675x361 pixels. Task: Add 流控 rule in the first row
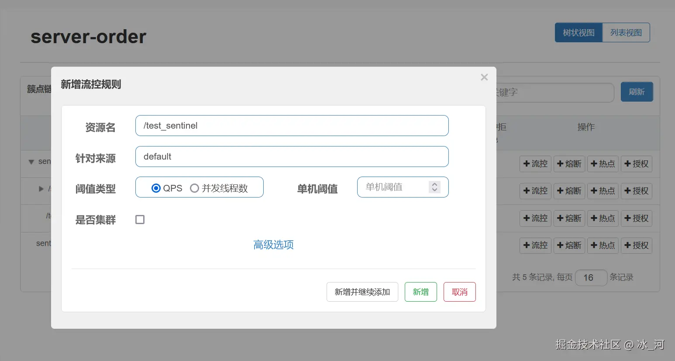[536, 164]
